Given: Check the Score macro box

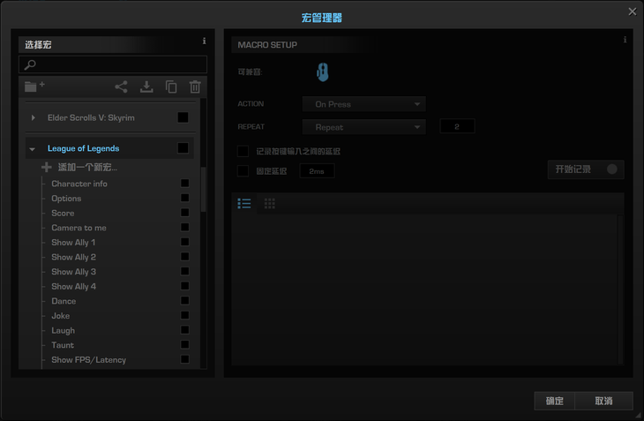Looking at the screenshot, I should click(185, 213).
